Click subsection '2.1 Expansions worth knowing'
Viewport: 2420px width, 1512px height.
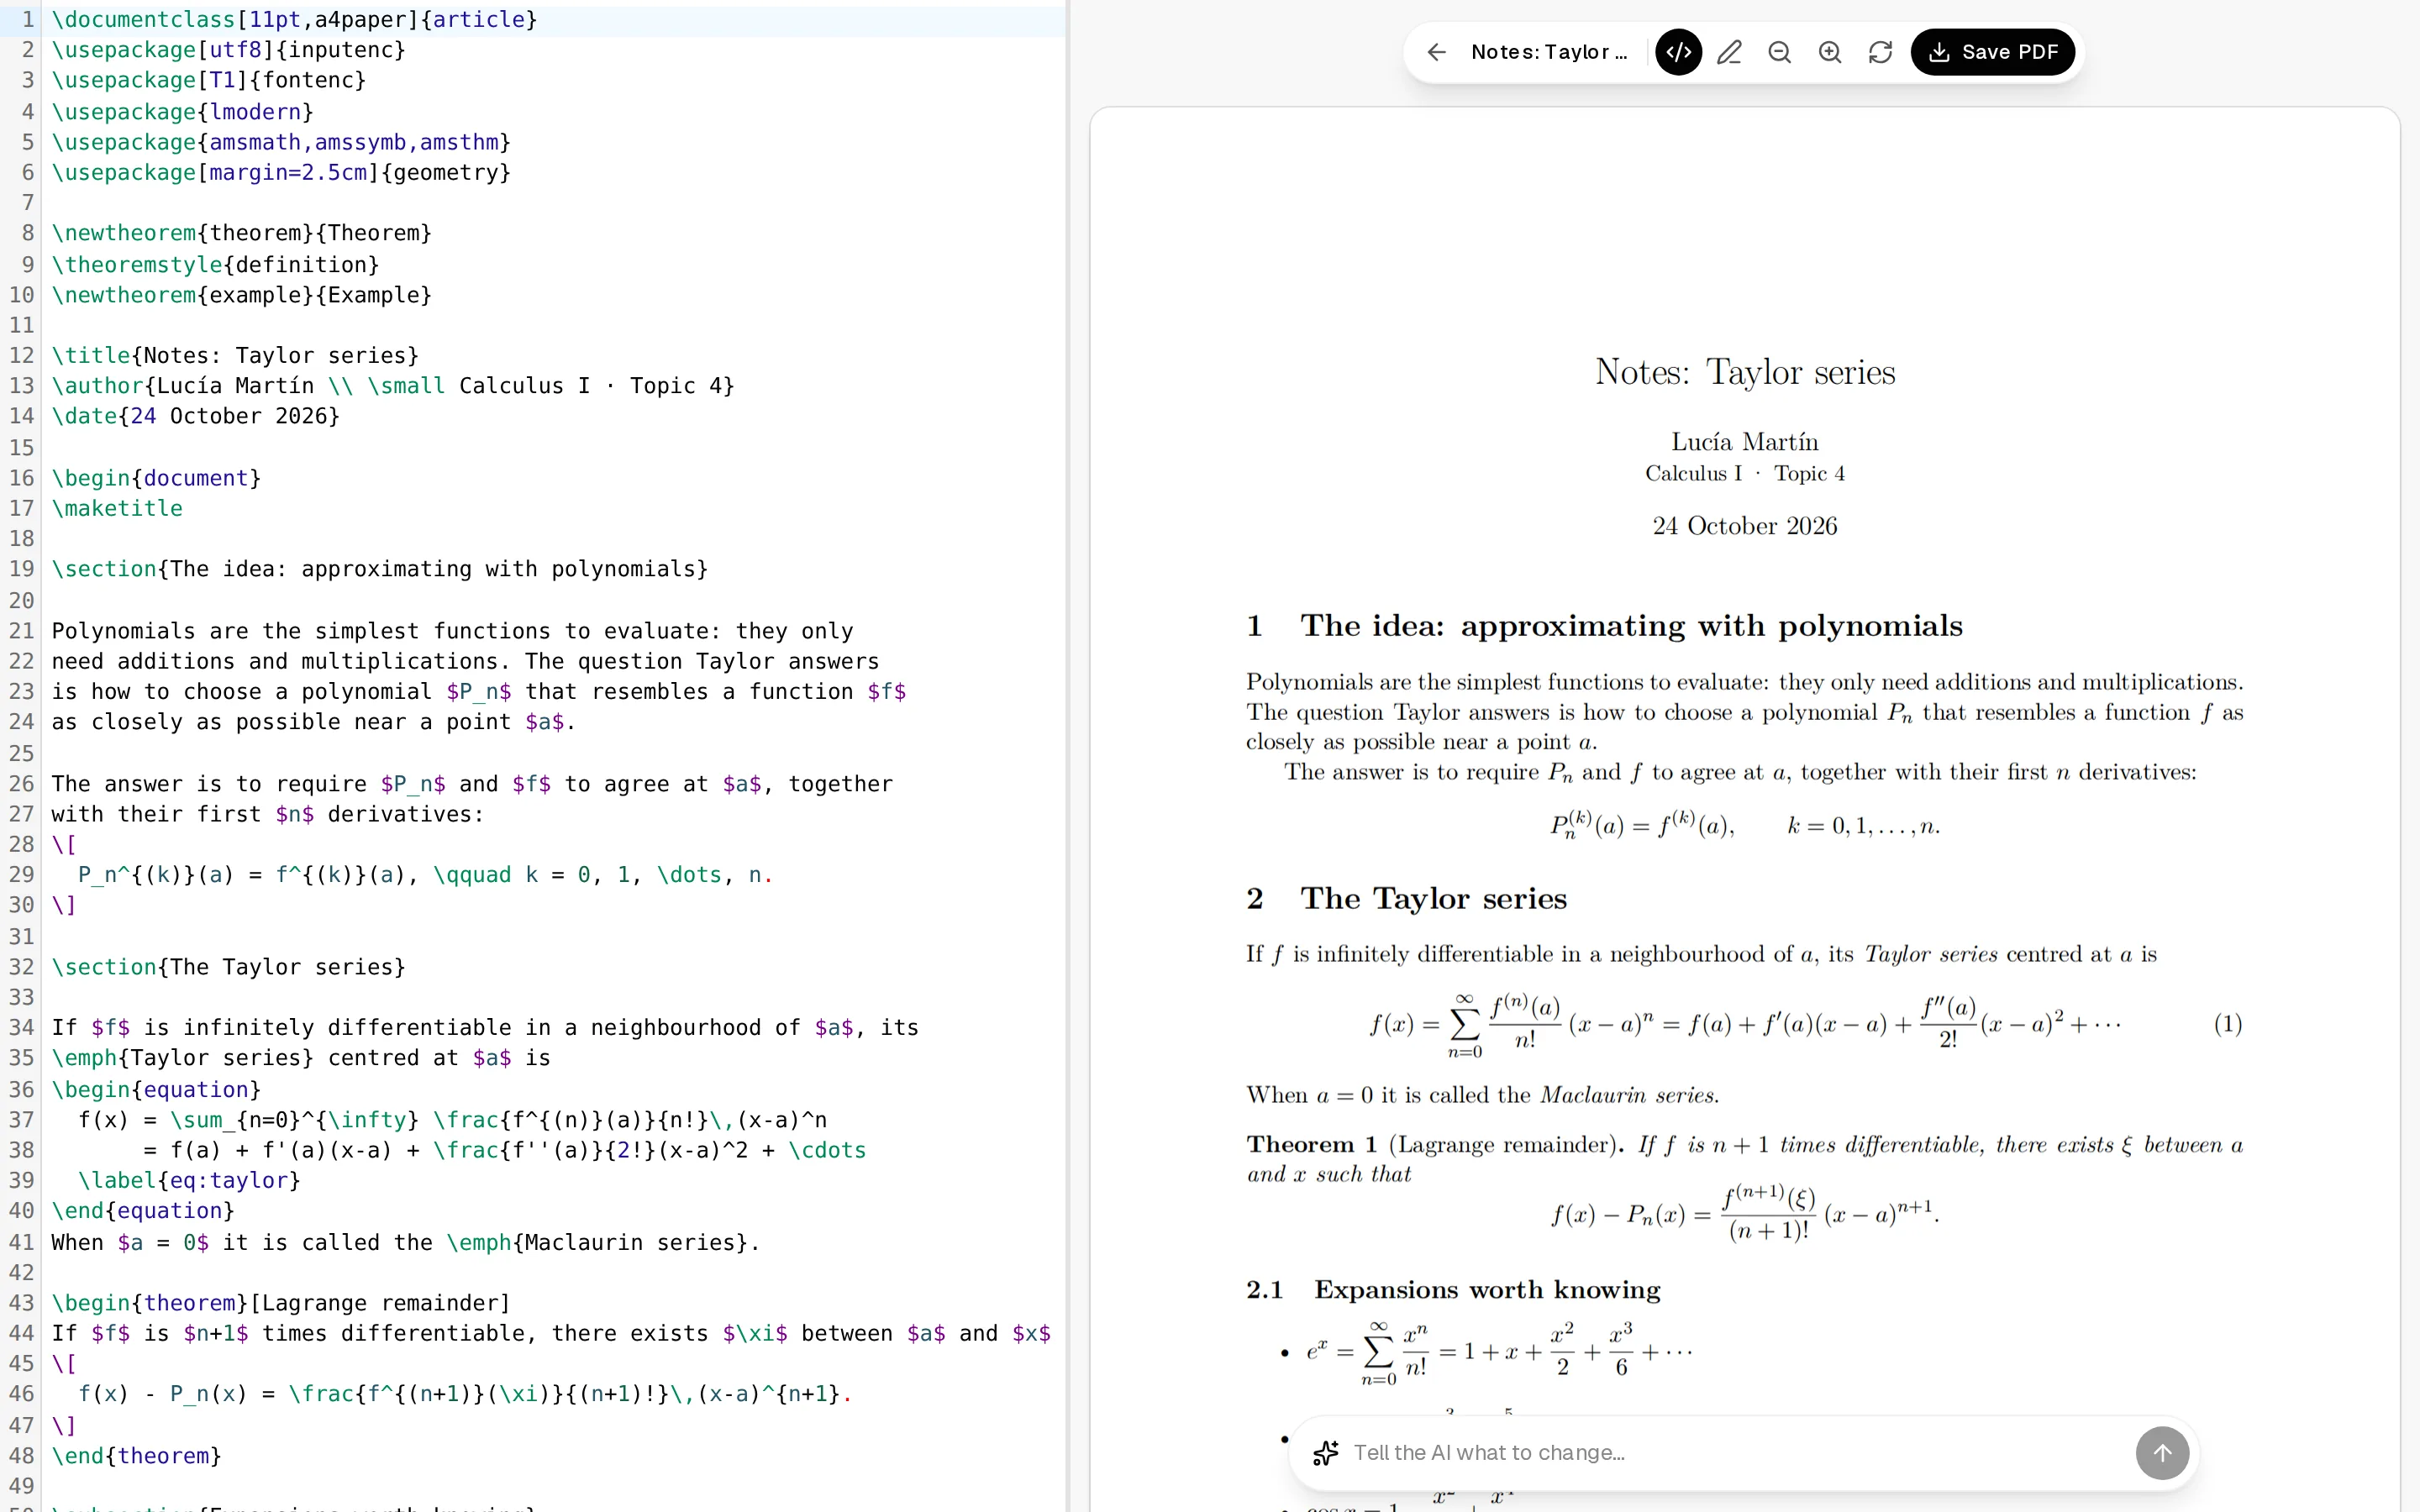click(1453, 1290)
